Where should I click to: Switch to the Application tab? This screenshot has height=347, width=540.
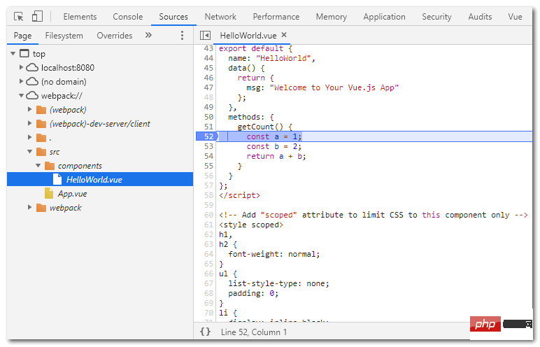[x=384, y=17]
